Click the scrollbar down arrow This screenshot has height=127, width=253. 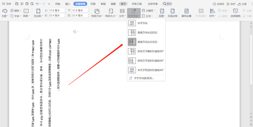(x=251, y=114)
